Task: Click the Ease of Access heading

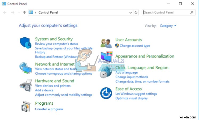Action: 128,89
